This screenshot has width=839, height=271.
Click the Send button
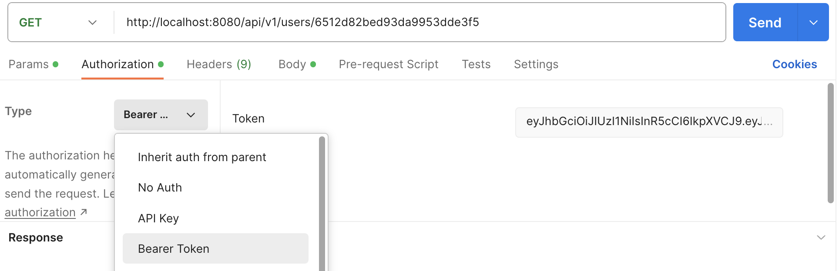[x=765, y=23]
